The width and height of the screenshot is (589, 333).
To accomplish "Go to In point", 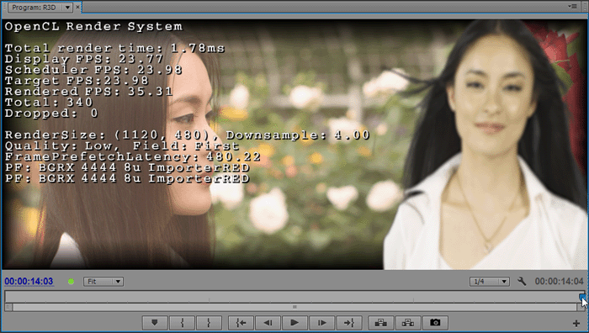I will [x=241, y=322].
